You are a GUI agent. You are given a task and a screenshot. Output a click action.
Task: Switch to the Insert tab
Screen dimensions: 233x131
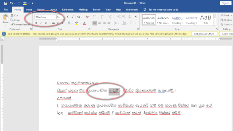29,10
